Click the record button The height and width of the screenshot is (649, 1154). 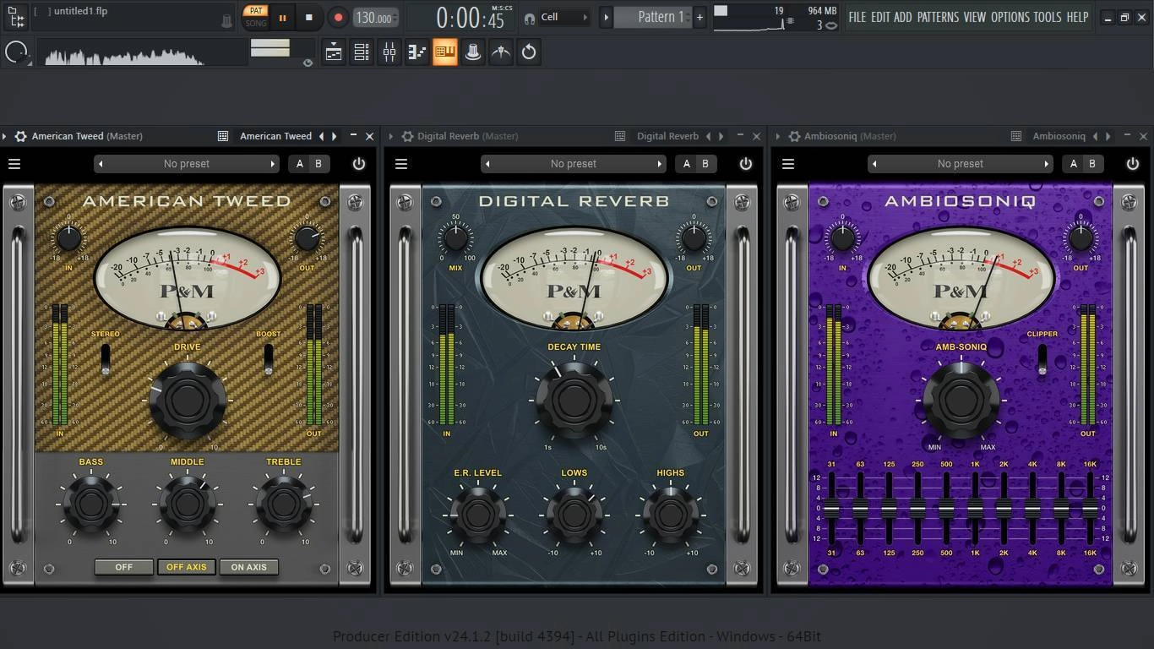(338, 17)
